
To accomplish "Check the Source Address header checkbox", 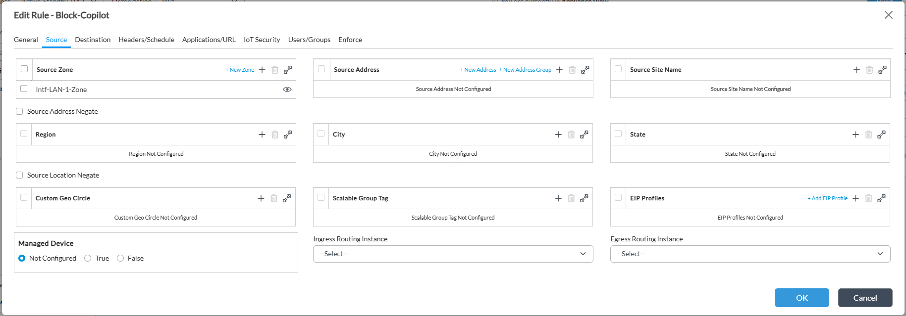I will click(321, 69).
